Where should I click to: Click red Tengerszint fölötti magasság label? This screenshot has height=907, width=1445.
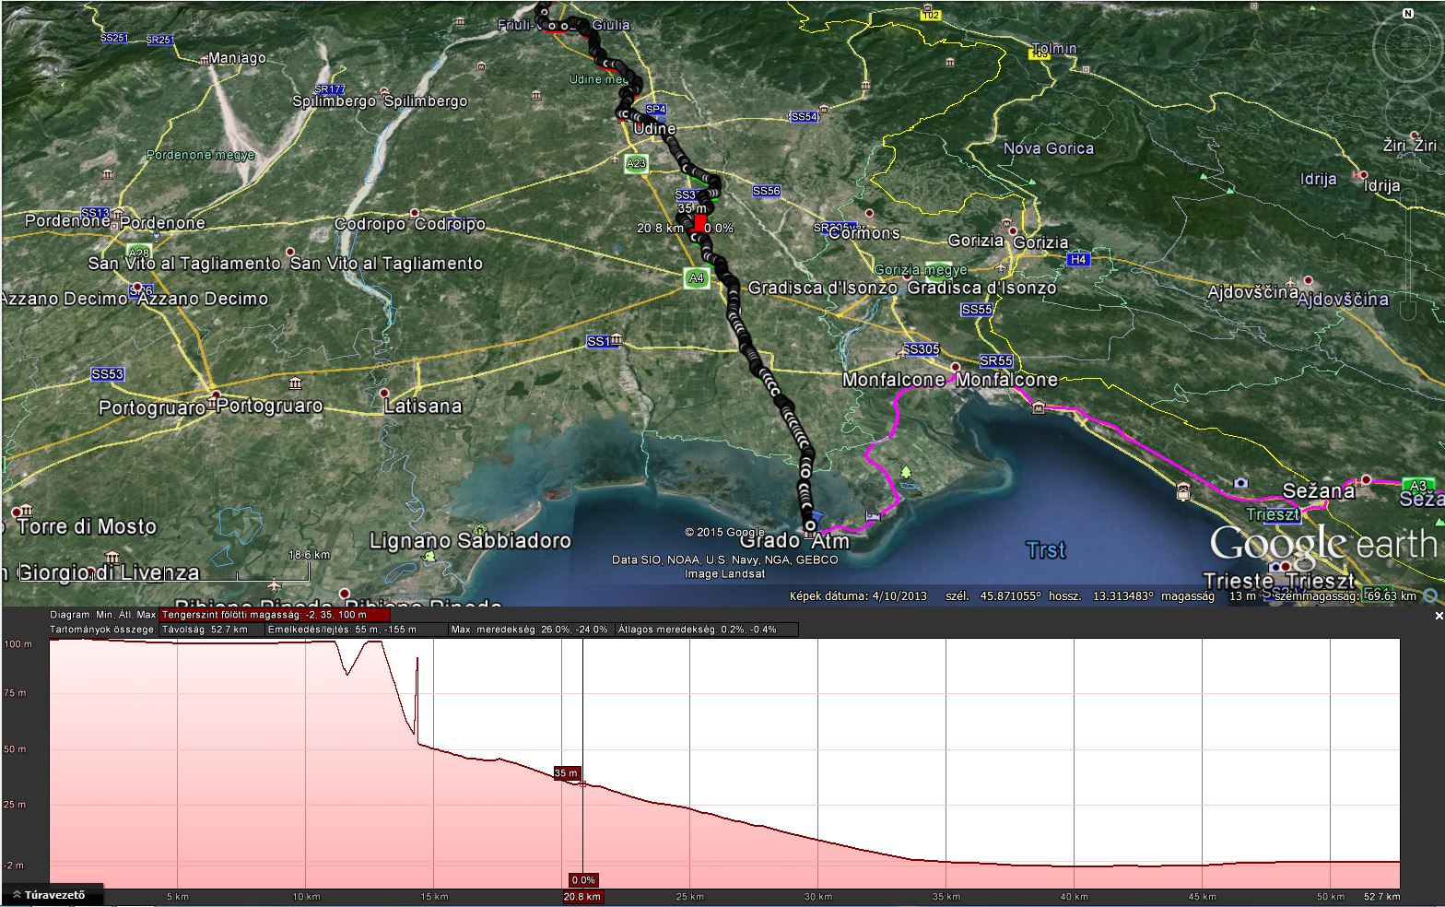tap(275, 615)
